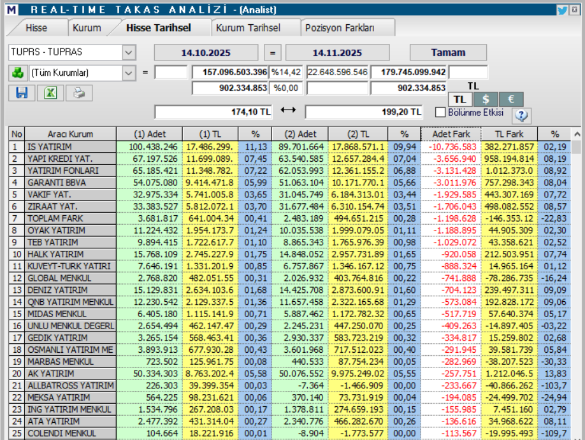
Task: Open help with the question mark icon
Action: 521,116
